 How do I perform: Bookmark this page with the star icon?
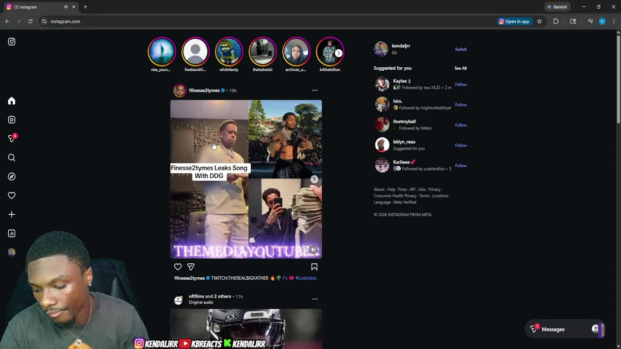tap(539, 21)
